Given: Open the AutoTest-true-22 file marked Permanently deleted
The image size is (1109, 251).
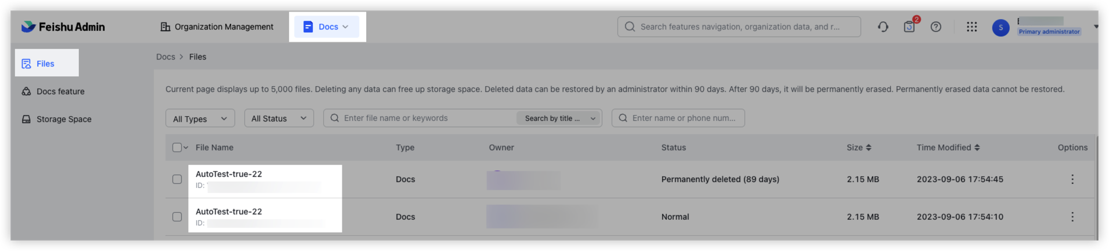Looking at the screenshot, I should pyautogui.click(x=229, y=174).
